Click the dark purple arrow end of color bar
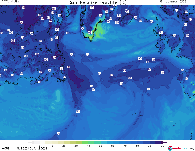This screenshot has height=151, width=195. click(x=164, y=142)
